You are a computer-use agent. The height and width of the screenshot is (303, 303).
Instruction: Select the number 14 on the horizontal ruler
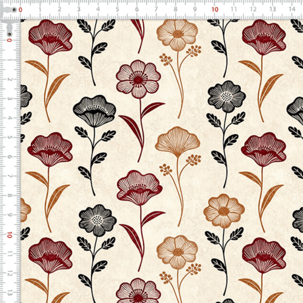point(292,9)
